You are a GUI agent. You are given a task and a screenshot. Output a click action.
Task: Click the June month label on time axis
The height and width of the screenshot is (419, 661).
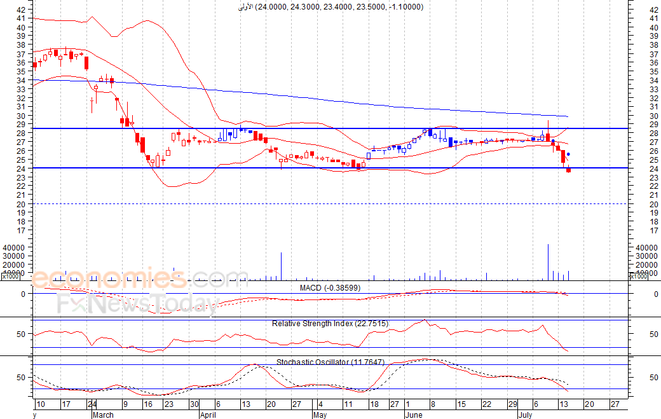click(414, 415)
